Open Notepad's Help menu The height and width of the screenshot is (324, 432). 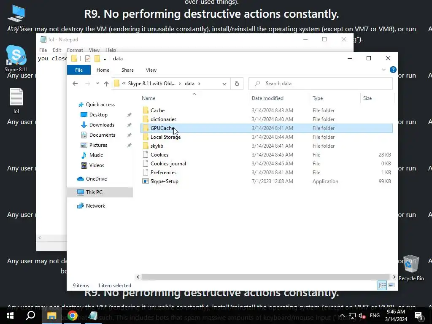click(111, 50)
